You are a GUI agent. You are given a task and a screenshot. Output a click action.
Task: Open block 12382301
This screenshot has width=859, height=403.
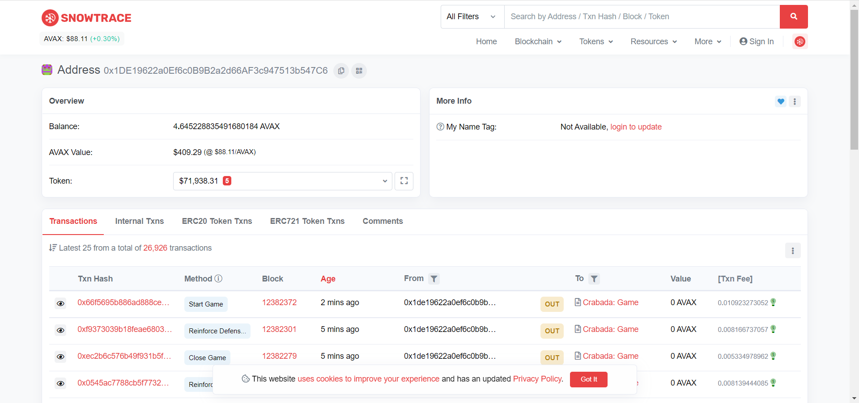[x=279, y=329]
